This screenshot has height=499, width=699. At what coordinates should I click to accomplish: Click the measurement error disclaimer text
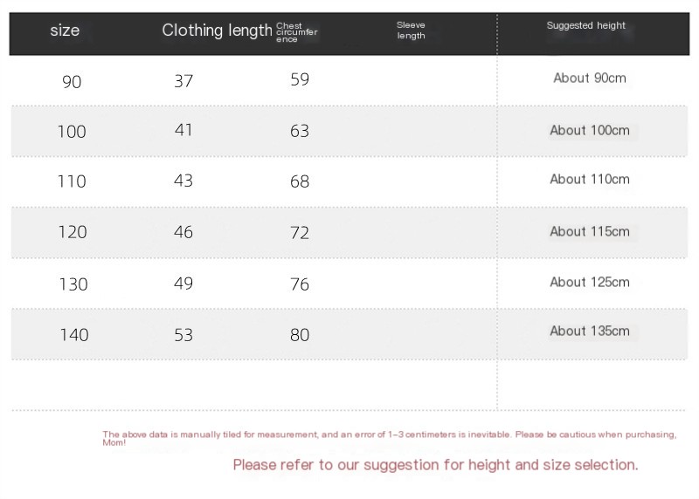click(389, 435)
